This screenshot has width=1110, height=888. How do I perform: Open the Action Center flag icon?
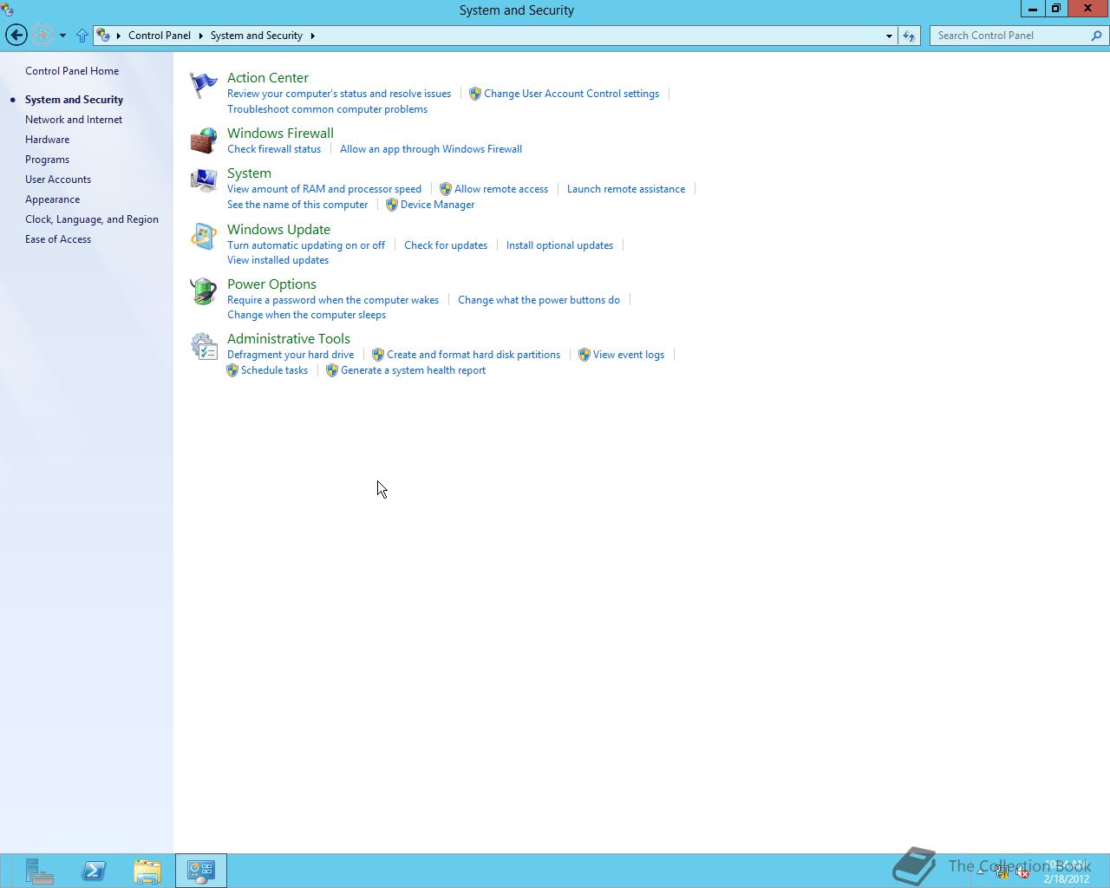(204, 85)
